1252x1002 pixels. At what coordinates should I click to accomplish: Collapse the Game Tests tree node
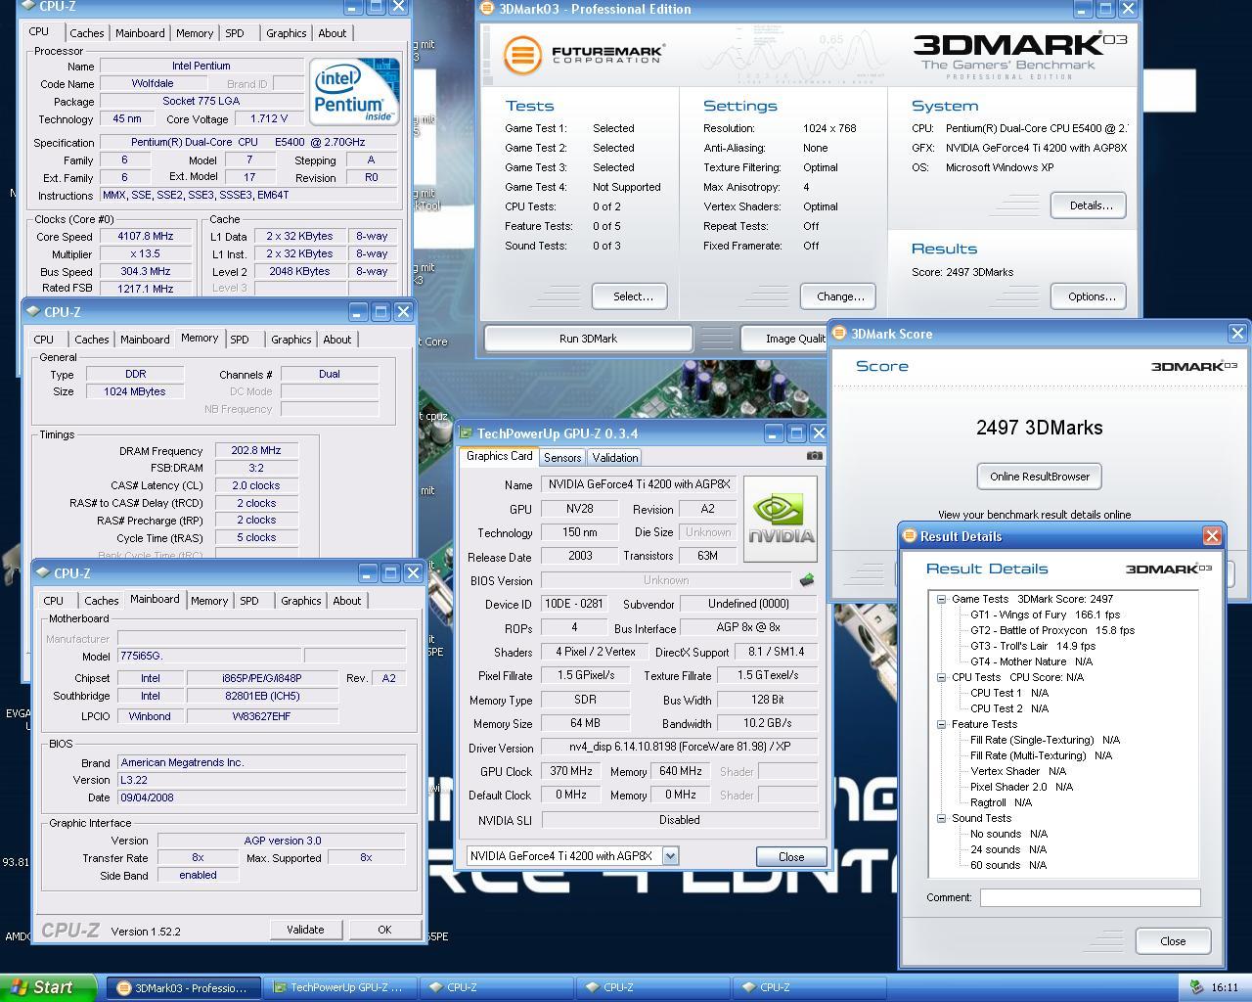(x=941, y=599)
